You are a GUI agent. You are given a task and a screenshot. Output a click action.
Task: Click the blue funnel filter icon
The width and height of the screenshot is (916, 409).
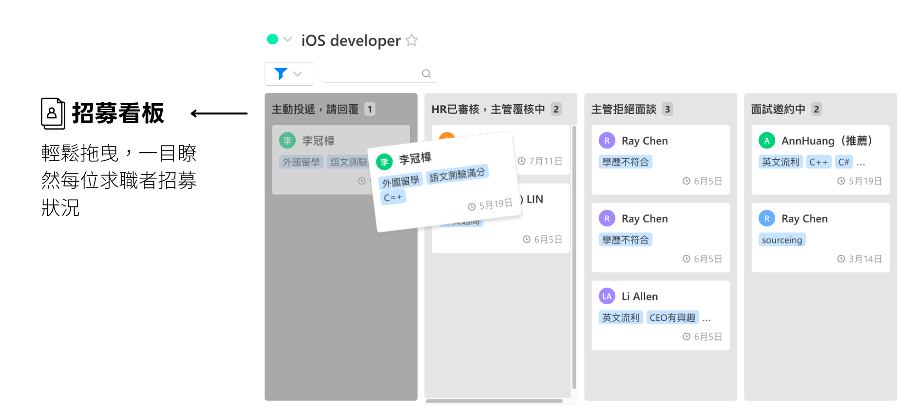(x=281, y=74)
